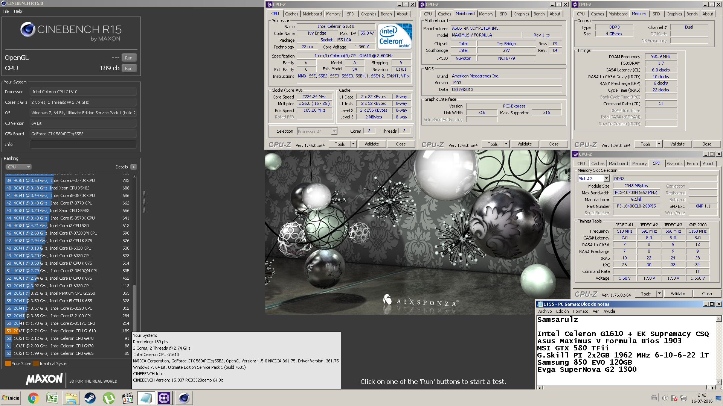This screenshot has width=723, height=406.
Task: Open Notepad Archivo menu
Action: [545, 311]
